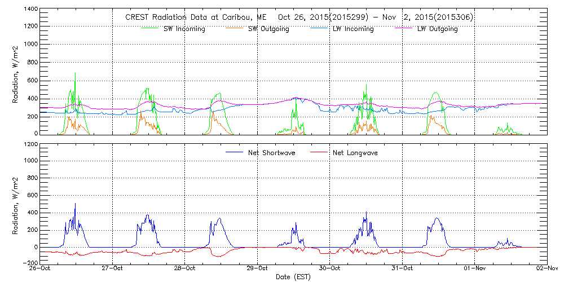Image resolution: width=564 pixels, height=282 pixels.
Task: Click the 02-Nov date tick label
Action: tap(547, 270)
